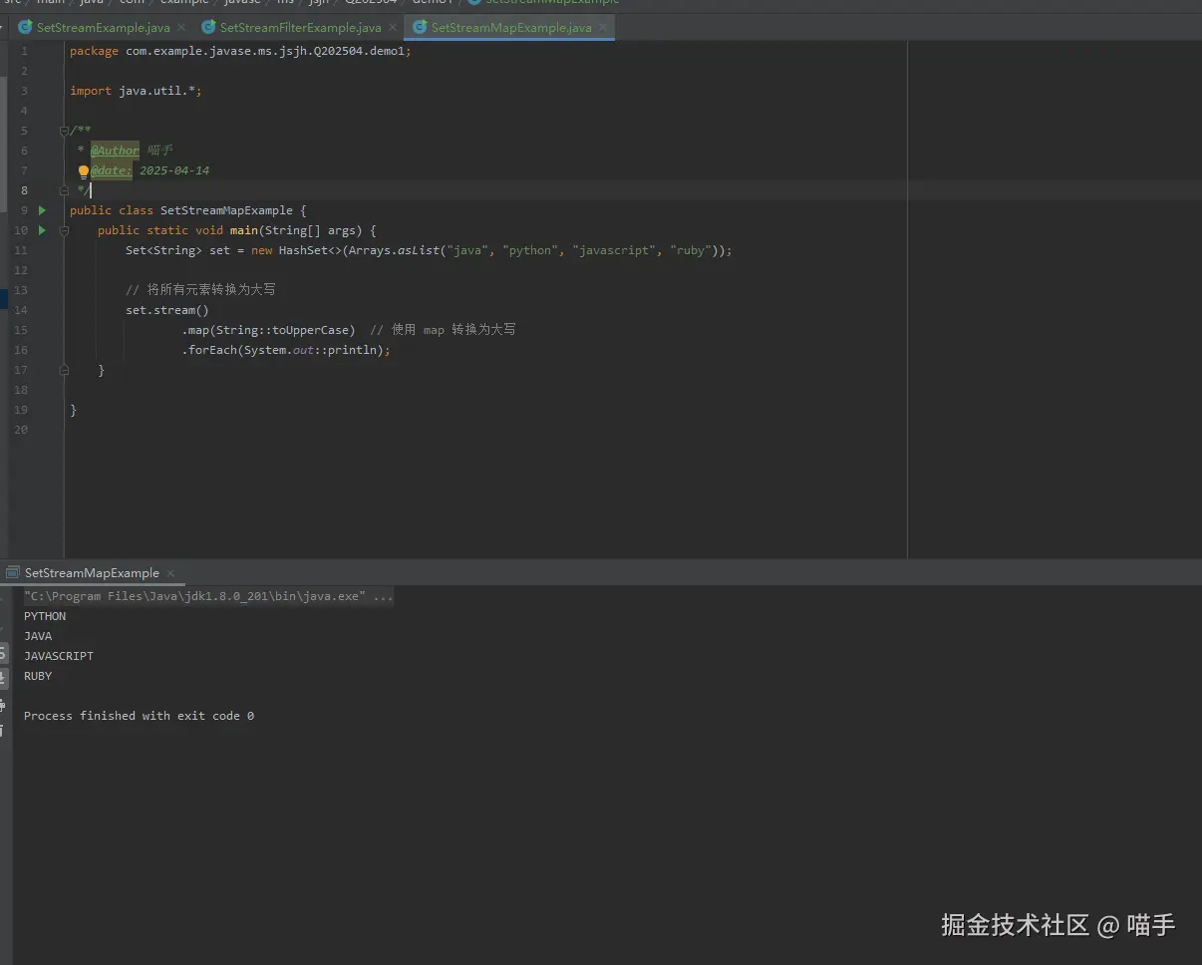Click the run window icon beside the SetStreamMapExample run tab
This screenshot has width=1202, height=965.
pyautogui.click(x=12, y=573)
